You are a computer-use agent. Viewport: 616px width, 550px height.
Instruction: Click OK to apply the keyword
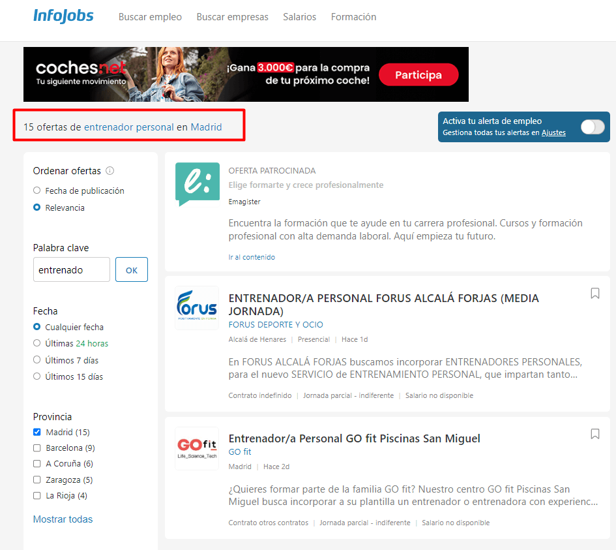pos(132,269)
